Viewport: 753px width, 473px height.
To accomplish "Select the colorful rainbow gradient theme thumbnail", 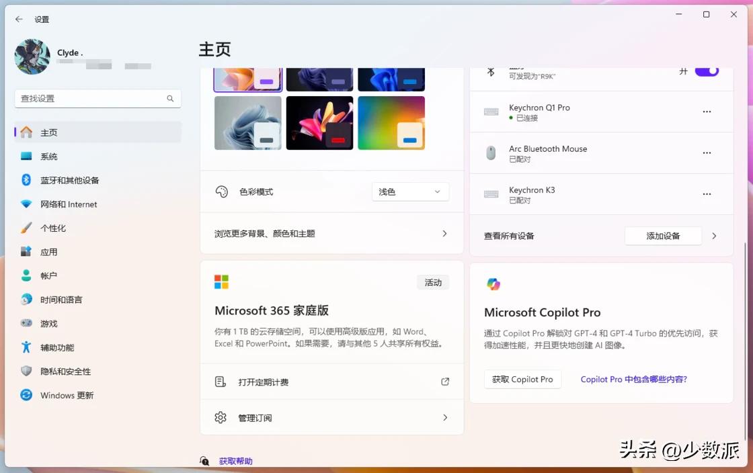I will (391, 123).
